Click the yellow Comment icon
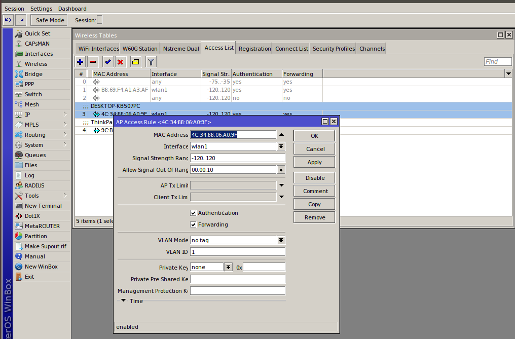Viewport: 515px width, 339px height. (135, 62)
